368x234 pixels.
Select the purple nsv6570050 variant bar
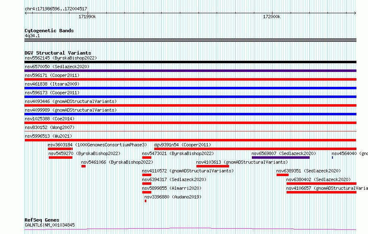click(x=190, y=71)
